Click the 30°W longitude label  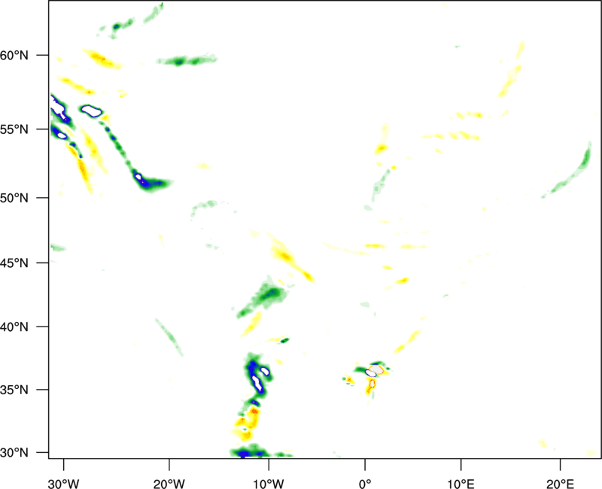tap(64, 484)
